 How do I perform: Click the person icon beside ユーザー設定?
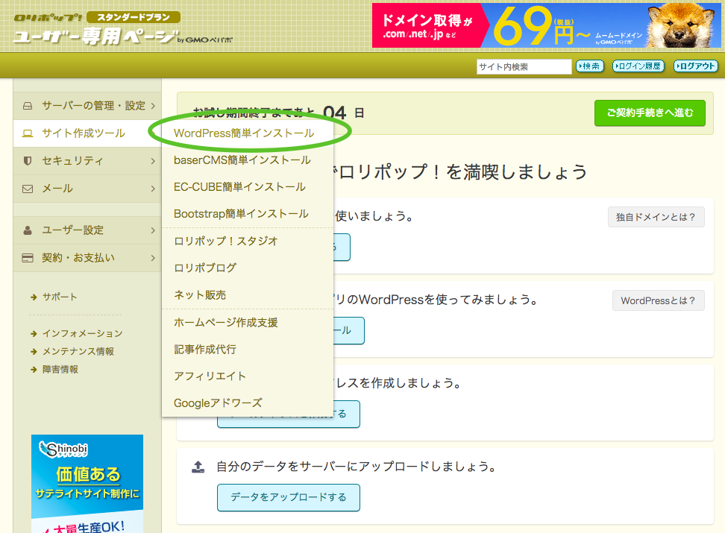[28, 230]
